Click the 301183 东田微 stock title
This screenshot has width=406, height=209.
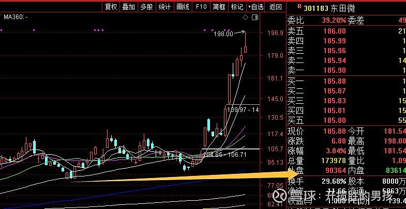click(x=329, y=8)
